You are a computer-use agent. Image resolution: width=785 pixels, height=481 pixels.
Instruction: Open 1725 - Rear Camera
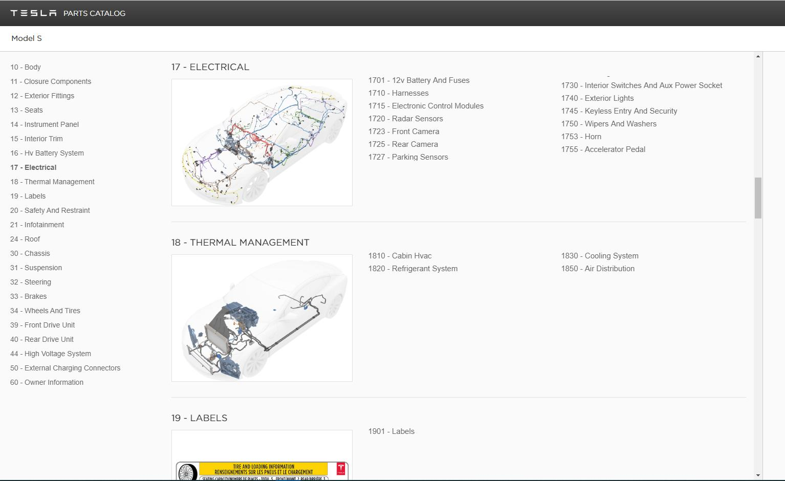pos(403,144)
